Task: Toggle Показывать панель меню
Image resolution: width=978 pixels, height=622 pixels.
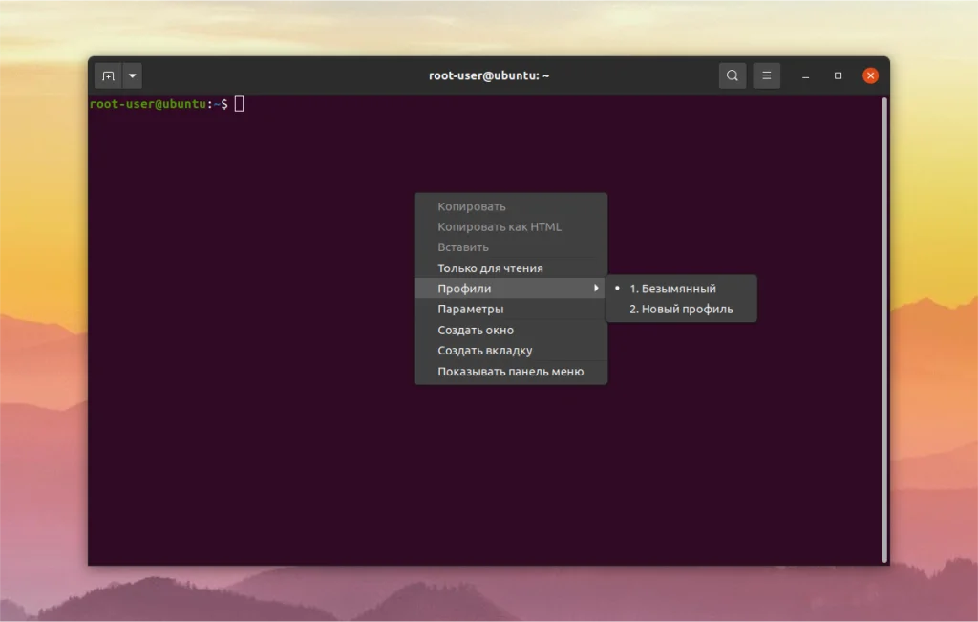Action: click(x=510, y=372)
